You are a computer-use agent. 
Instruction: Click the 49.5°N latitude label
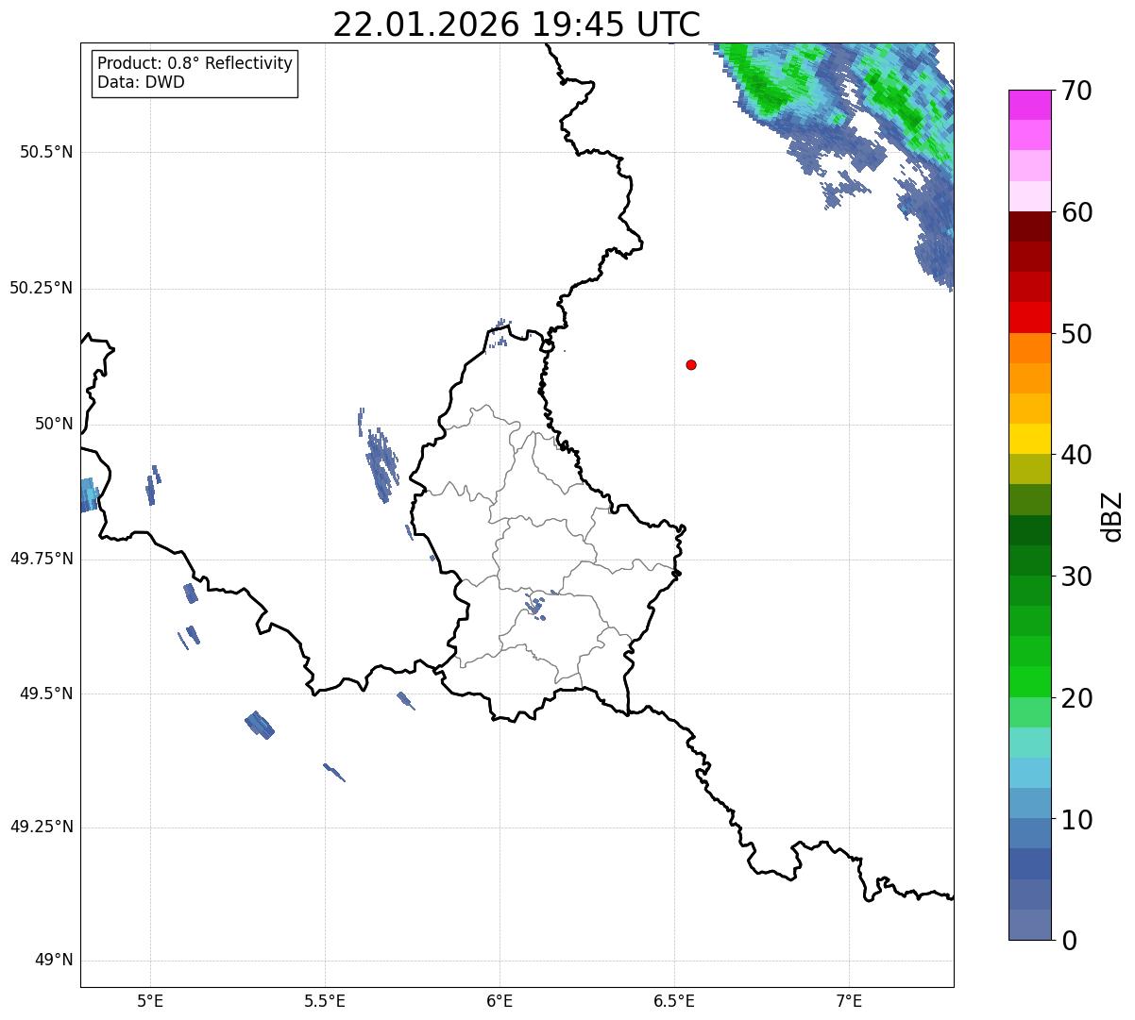(x=45, y=694)
